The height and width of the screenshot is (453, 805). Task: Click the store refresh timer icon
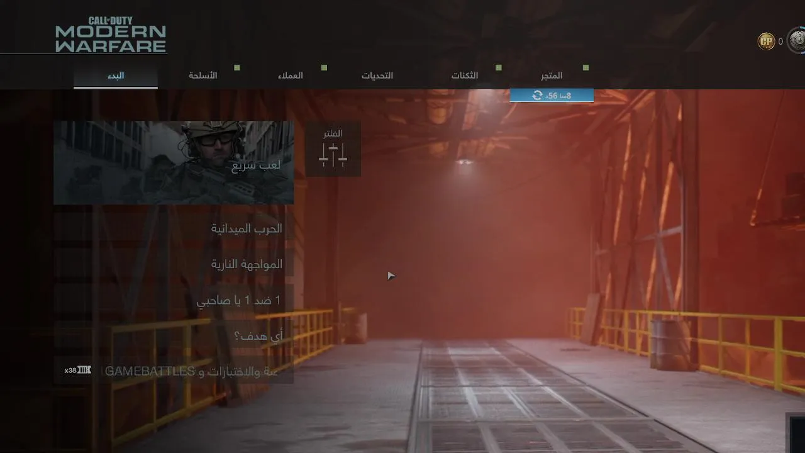click(537, 95)
